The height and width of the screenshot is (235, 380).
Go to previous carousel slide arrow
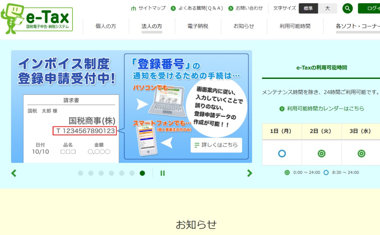pyautogui.click(x=14, y=173)
